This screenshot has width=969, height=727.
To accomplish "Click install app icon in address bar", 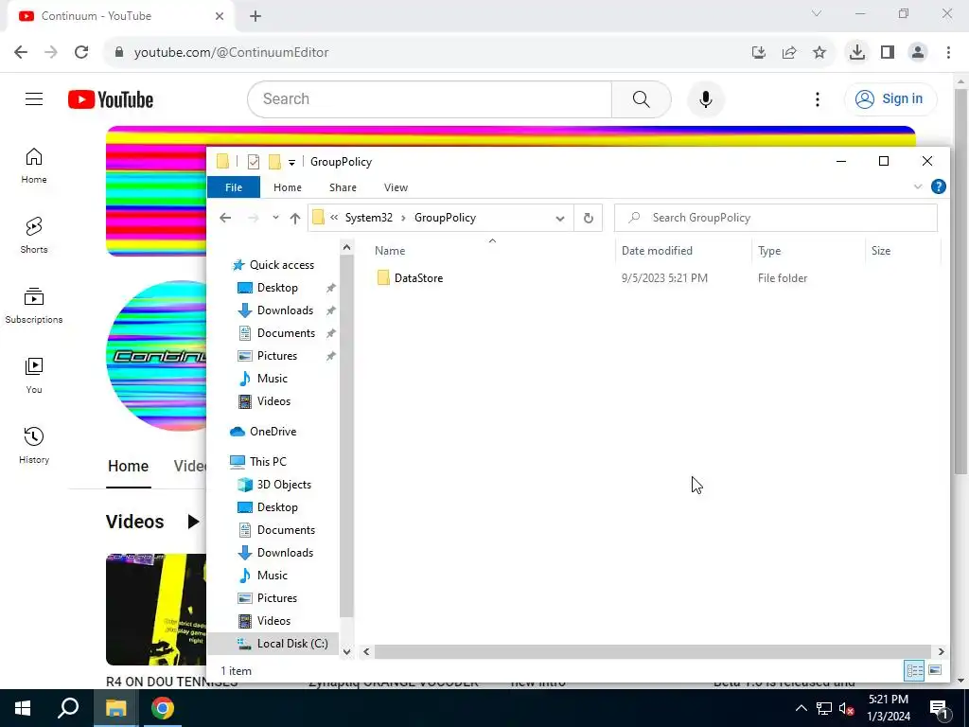I will pyautogui.click(x=759, y=53).
